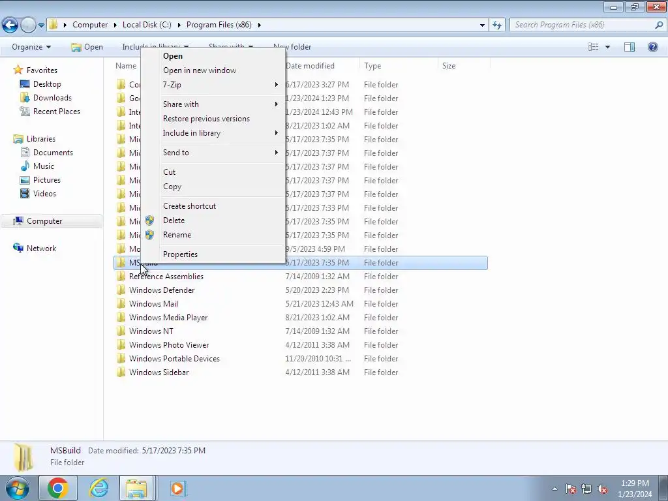Open the Windows Start button
This screenshot has width=668, height=501.
pyautogui.click(x=18, y=488)
